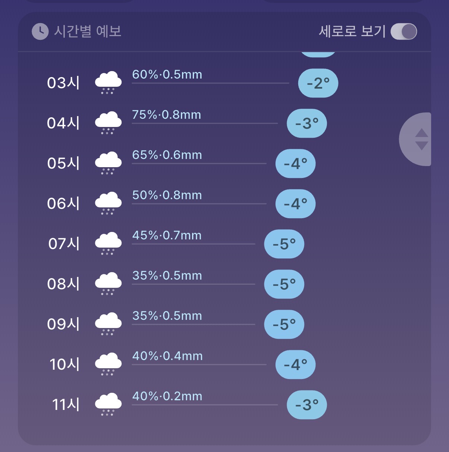Select the snow cloud icon at 05시

108,163
